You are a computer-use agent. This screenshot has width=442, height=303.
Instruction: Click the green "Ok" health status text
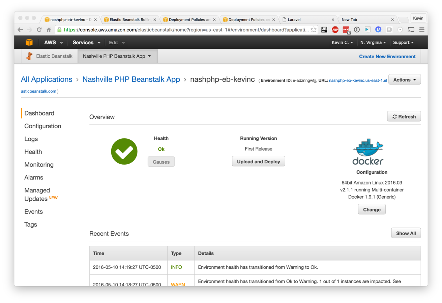tap(161, 149)
